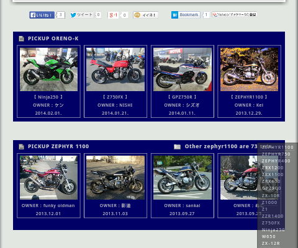Image resolution: width=298 pixels, height=248 pixels.
Task: Click the Facebook Like button
Action: coord(42,15)
